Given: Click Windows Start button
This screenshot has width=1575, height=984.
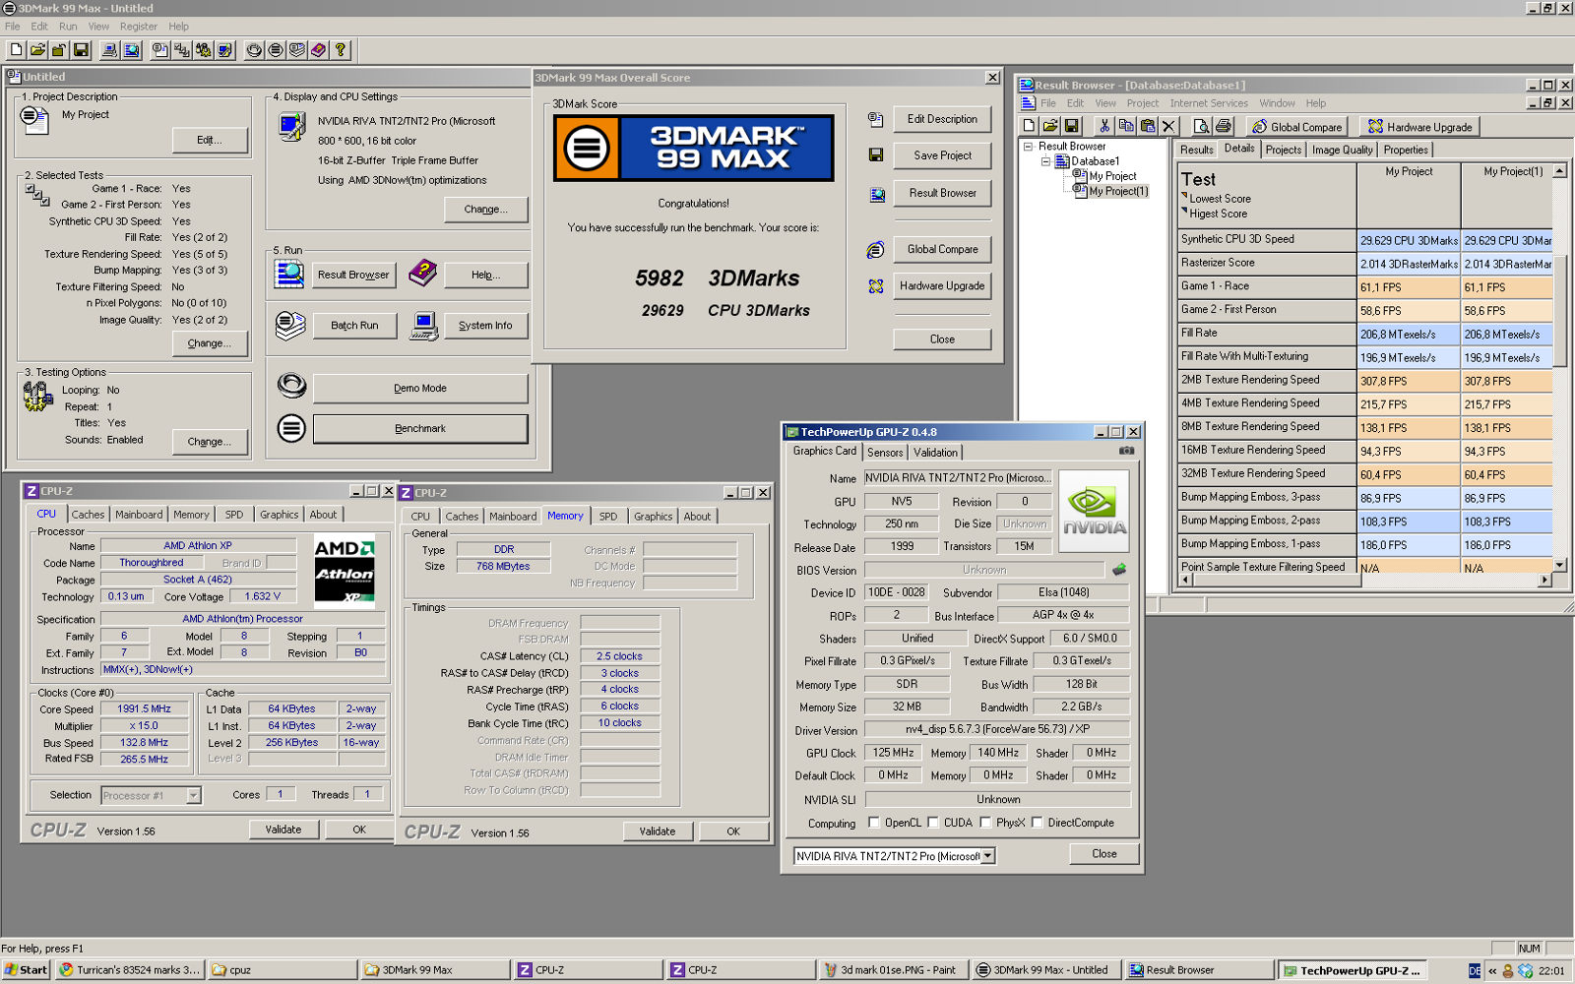Looking at the screenshot, I should click(x=26, y=970).
